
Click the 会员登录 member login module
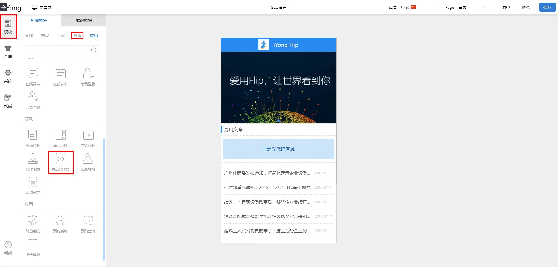pos(88,77)
